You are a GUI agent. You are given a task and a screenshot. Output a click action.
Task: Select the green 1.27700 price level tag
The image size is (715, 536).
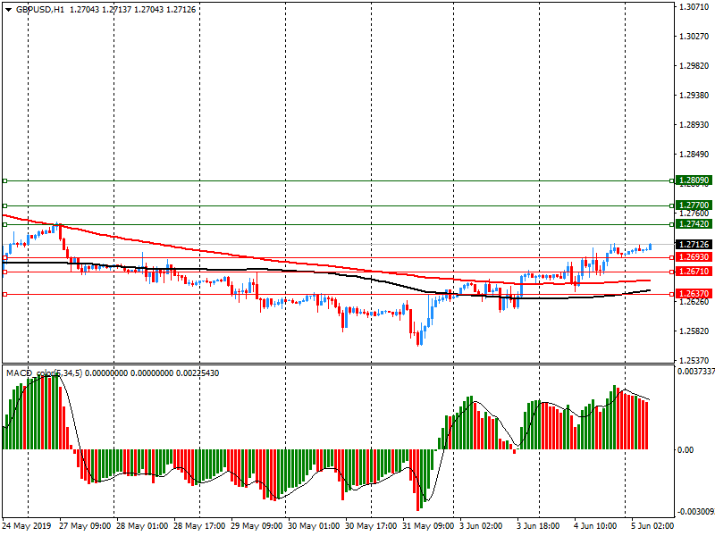694,205
